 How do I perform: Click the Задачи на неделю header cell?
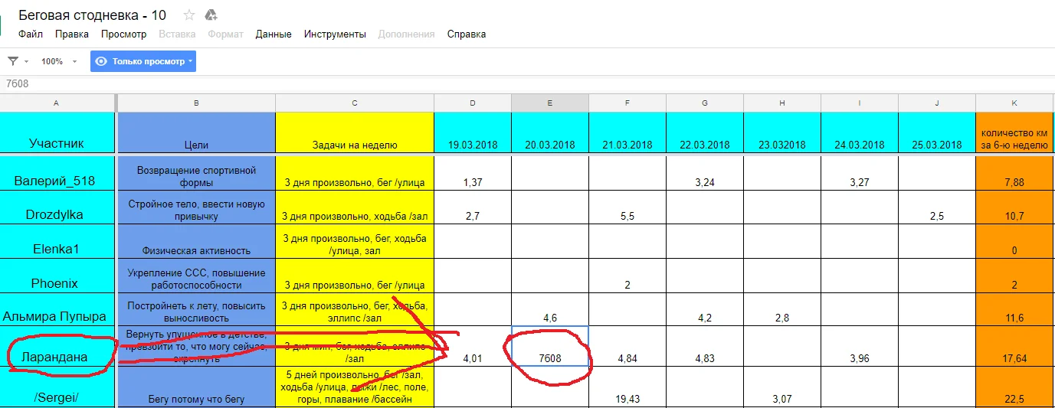pos(355,132)
